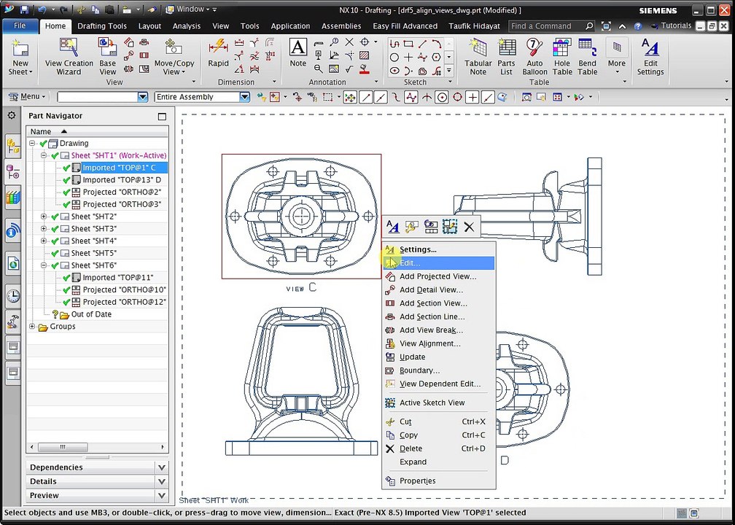Click the Base View icon
Viewport: 735px width, 525px height.
point(107,58)
